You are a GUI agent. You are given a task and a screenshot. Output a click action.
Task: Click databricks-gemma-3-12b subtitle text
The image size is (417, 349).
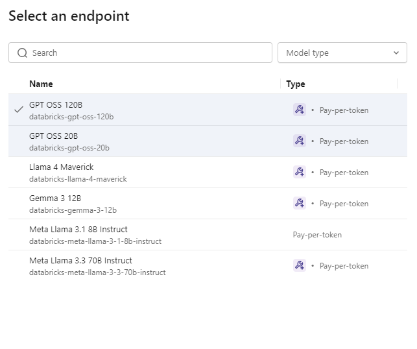coord(73,210)
